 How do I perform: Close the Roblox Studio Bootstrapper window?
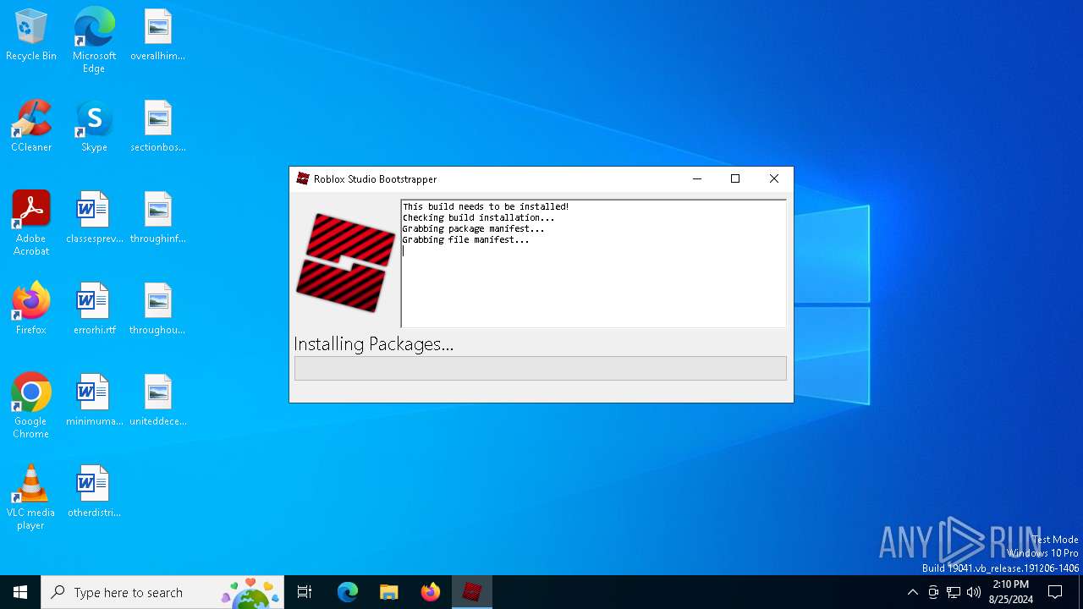click(x=774, y=178)
